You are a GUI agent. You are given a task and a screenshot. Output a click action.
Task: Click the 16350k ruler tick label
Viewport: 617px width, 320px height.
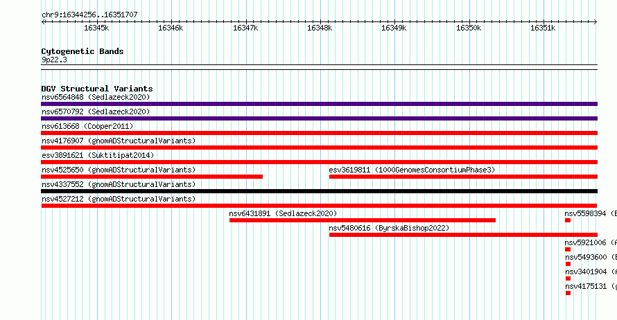point(469,28)
